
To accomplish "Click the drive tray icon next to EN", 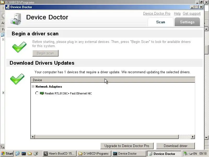I will click(x=191, y=154).
